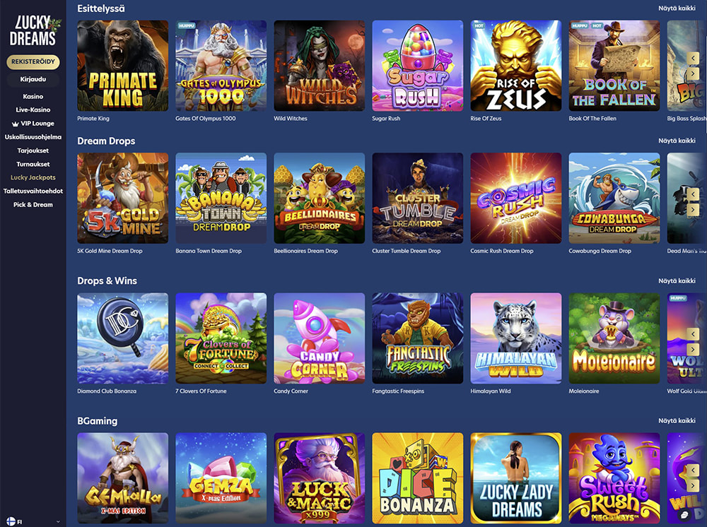Open the Moleionaire game thumbnail
Viewport: 707px width, 527px height.
pos(614,338)
